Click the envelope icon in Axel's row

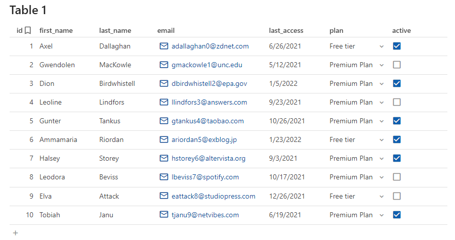[x=163, y=46]
